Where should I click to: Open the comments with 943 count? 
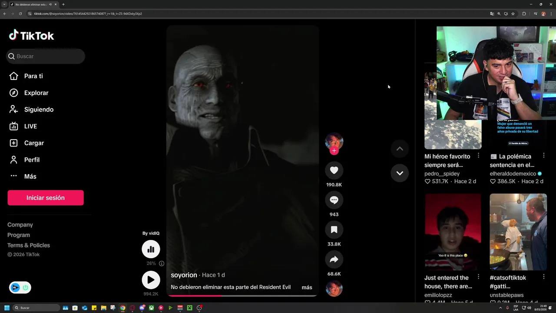coord(334,200)
